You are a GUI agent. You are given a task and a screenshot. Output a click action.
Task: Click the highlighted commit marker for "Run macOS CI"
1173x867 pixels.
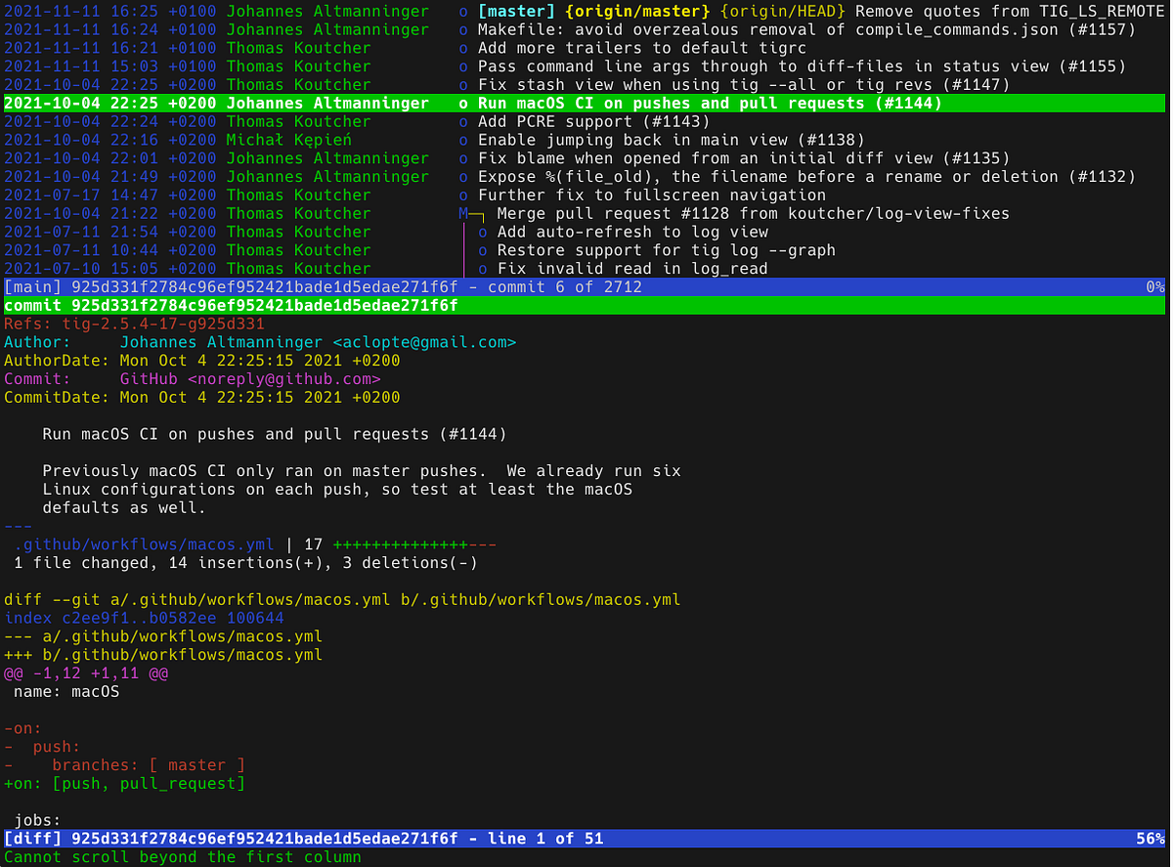[x=463, y=103]
